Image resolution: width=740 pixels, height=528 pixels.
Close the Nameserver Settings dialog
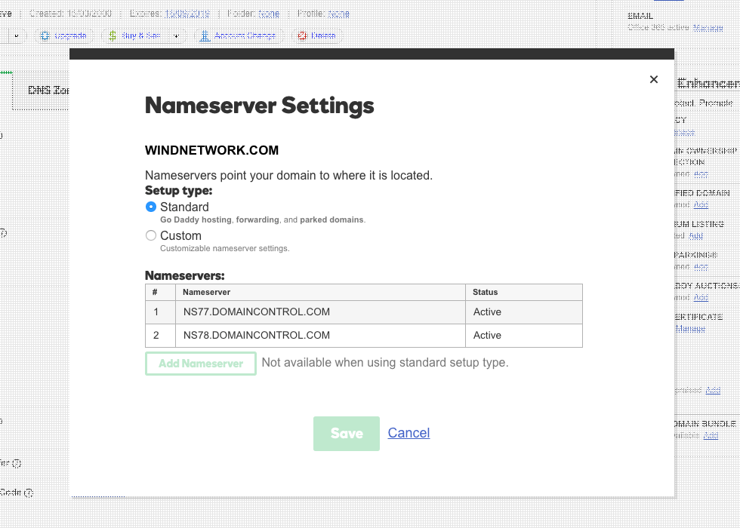654,79
